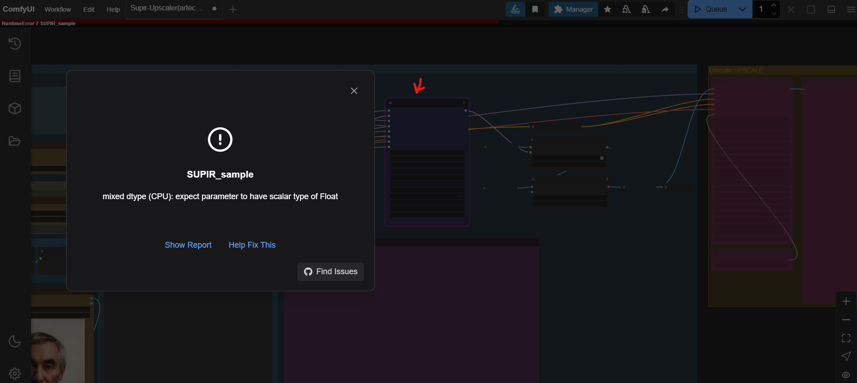This screenshot has width=857, height=383.
Task: Open settings with the gear icon
Action: [x=15, y=374]
